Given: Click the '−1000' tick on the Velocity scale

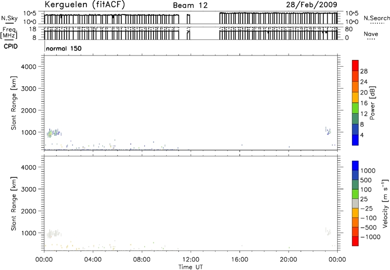Looking at the screenshot, I should tap(370, 237).
